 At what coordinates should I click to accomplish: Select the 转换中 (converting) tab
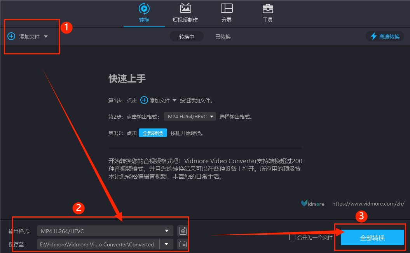[187, 37]
